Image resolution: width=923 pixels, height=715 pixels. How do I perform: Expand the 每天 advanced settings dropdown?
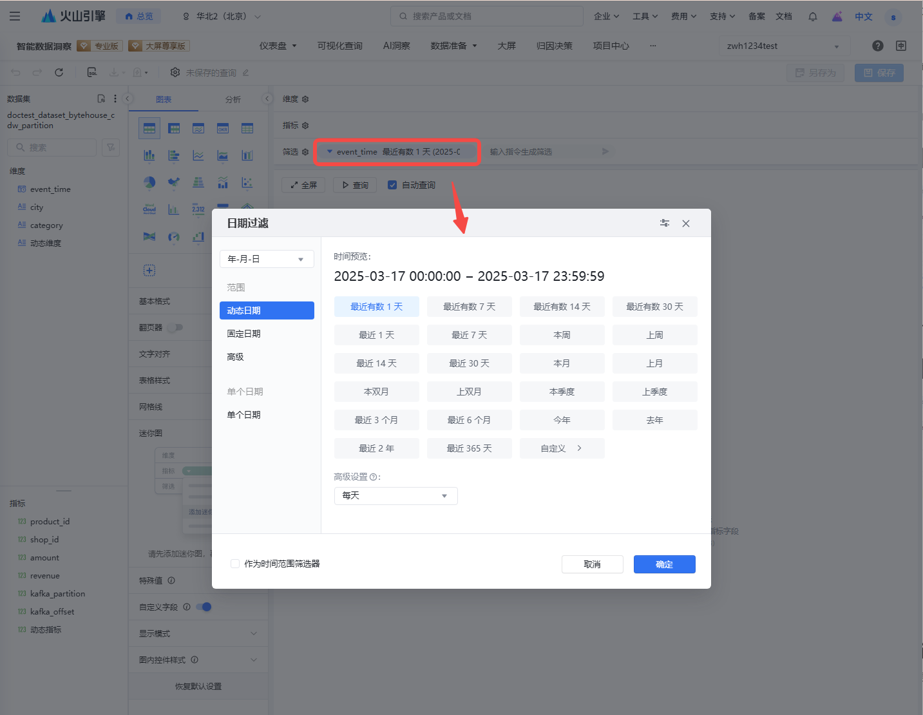(x=395, y=495)
